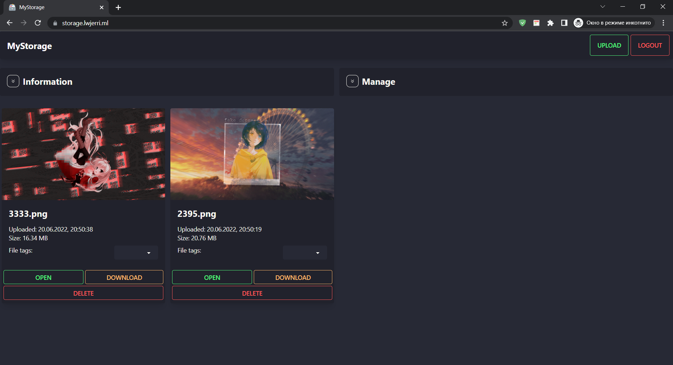Click the upload date of 3333.png

tap(51, 229)
